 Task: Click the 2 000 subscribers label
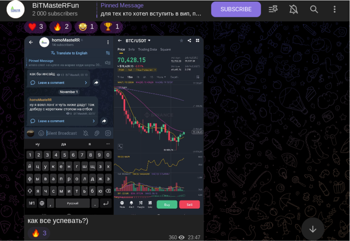55,13
